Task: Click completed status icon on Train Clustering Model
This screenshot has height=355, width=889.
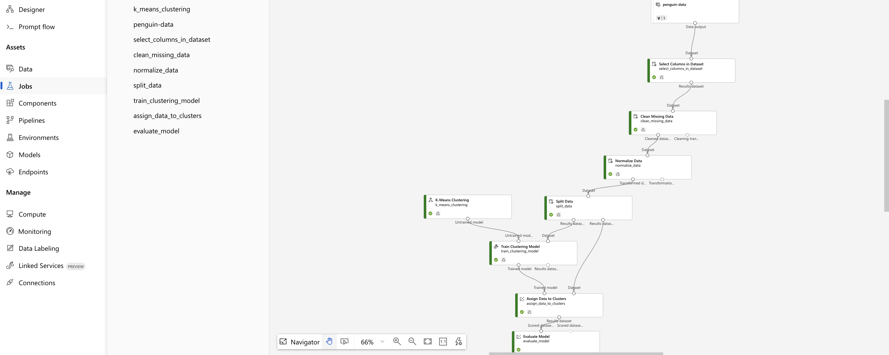Action: (x=496, y=260)
